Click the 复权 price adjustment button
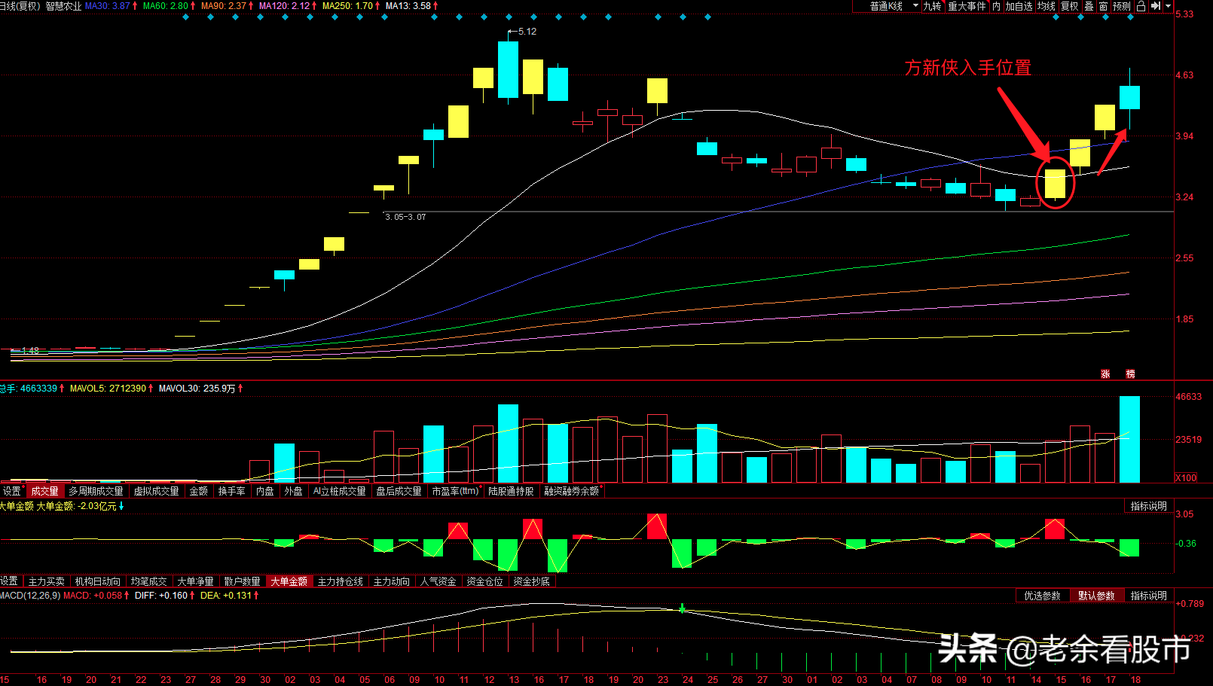Image resolution: width=1213 pixels, height=686 pixels. tap(1070, 6)
